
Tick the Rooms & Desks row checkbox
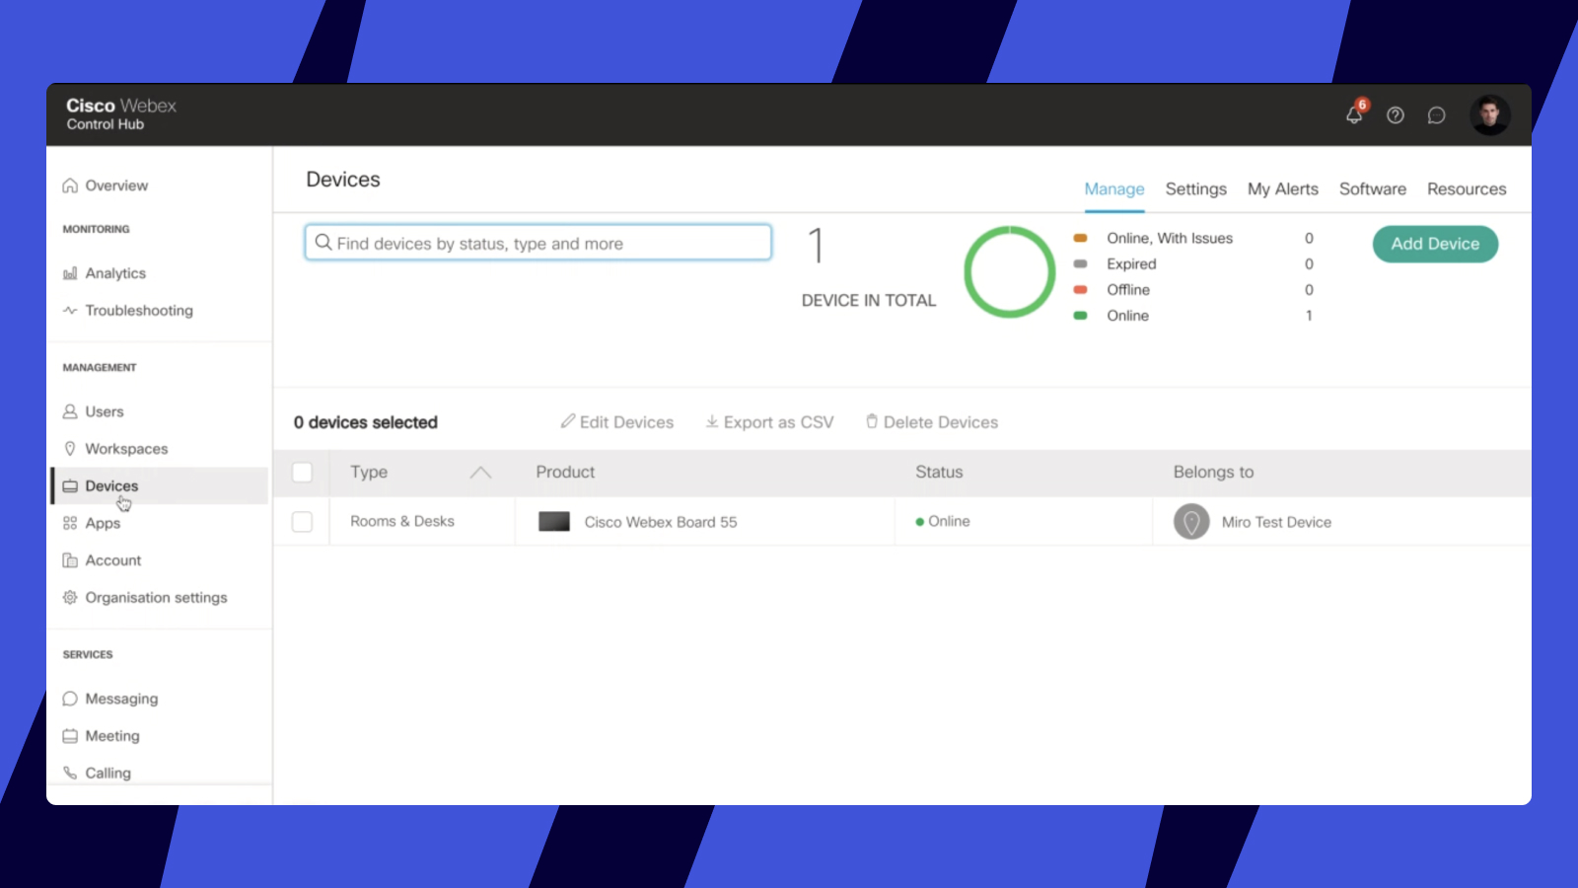click(x=303, y=522)
